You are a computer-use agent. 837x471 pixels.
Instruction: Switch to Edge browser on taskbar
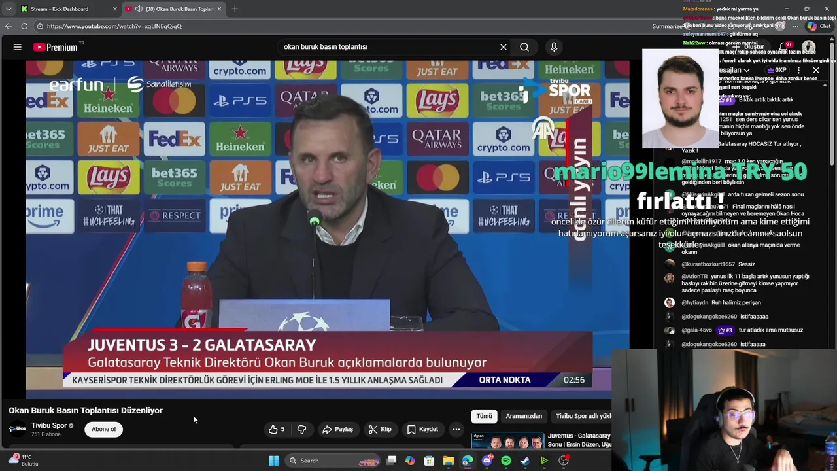point(468,461)
